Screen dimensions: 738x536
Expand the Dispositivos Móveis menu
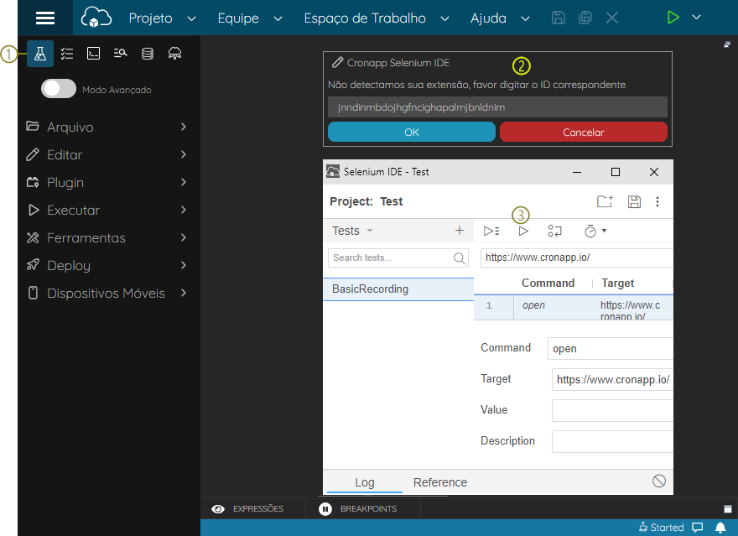click(107, 294)
